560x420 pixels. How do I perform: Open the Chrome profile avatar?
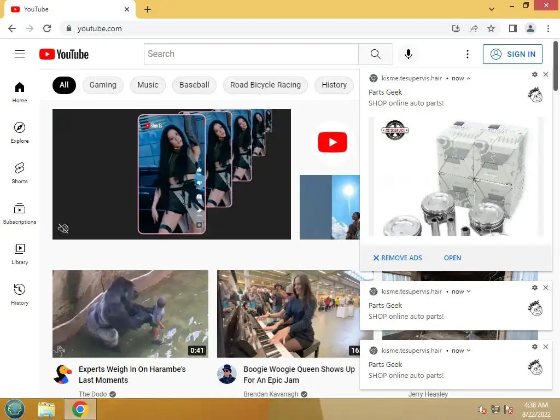pyautogui.click(x=530, y=28)
